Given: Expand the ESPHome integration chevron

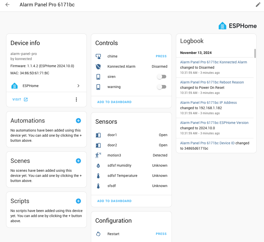Looking at the screenshot, I should pyautogui.click(x=78, y=86).
